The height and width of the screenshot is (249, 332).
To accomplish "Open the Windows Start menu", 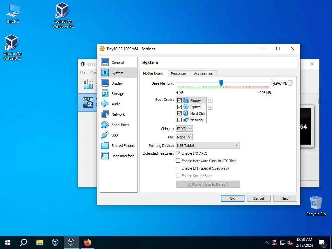I will 8,242.
